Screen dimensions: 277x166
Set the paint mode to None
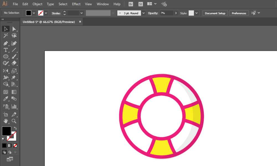(15, 146)
